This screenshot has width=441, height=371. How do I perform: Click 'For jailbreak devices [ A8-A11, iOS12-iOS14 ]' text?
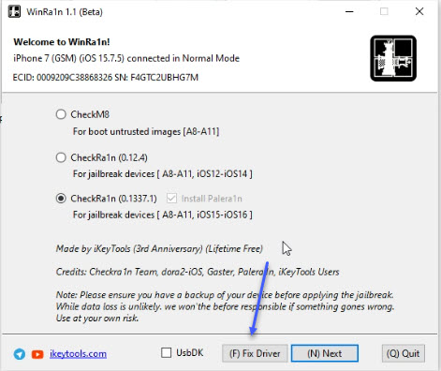click(x=163, y=173)
